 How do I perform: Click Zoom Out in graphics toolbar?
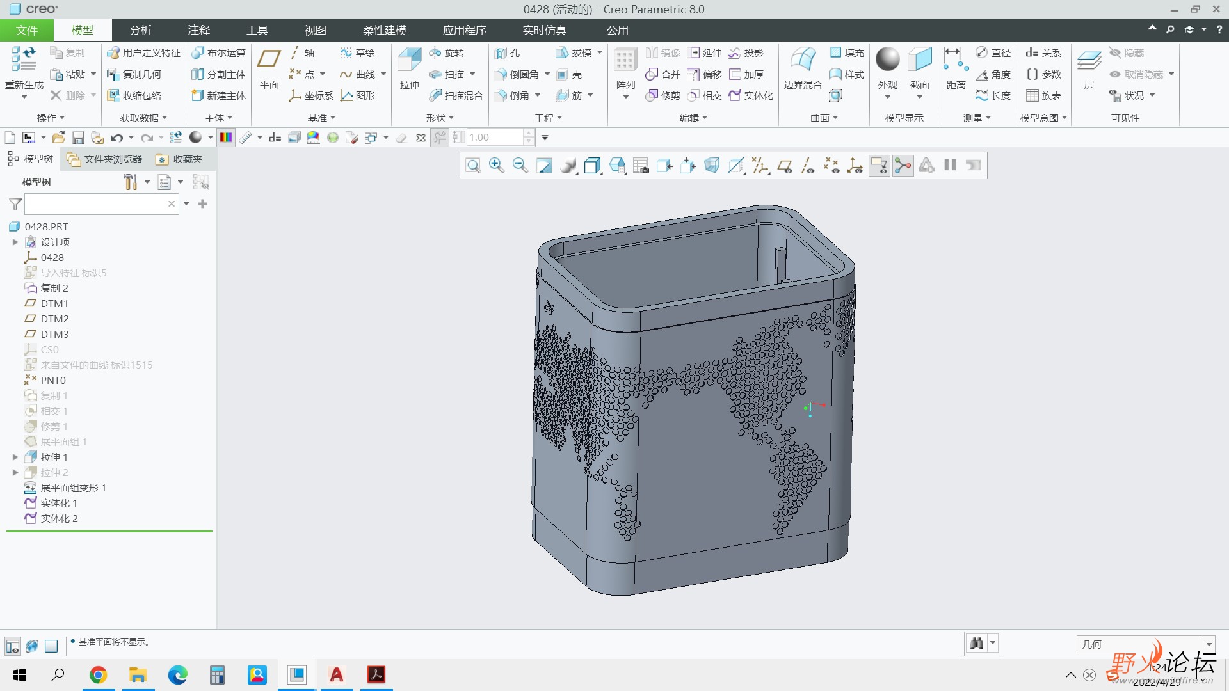click(520, 166)
